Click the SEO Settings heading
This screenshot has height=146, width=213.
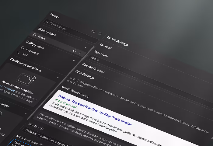tap(85, 75)
